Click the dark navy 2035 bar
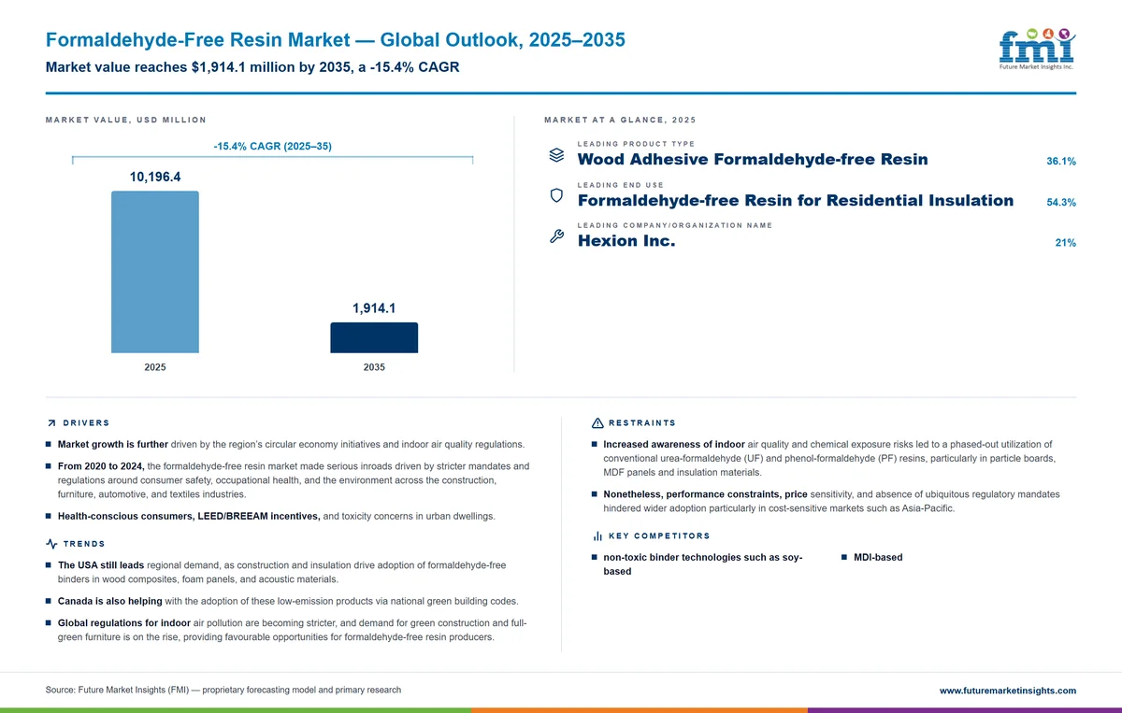The image size is (1122, 713). (x=374, y=338)
